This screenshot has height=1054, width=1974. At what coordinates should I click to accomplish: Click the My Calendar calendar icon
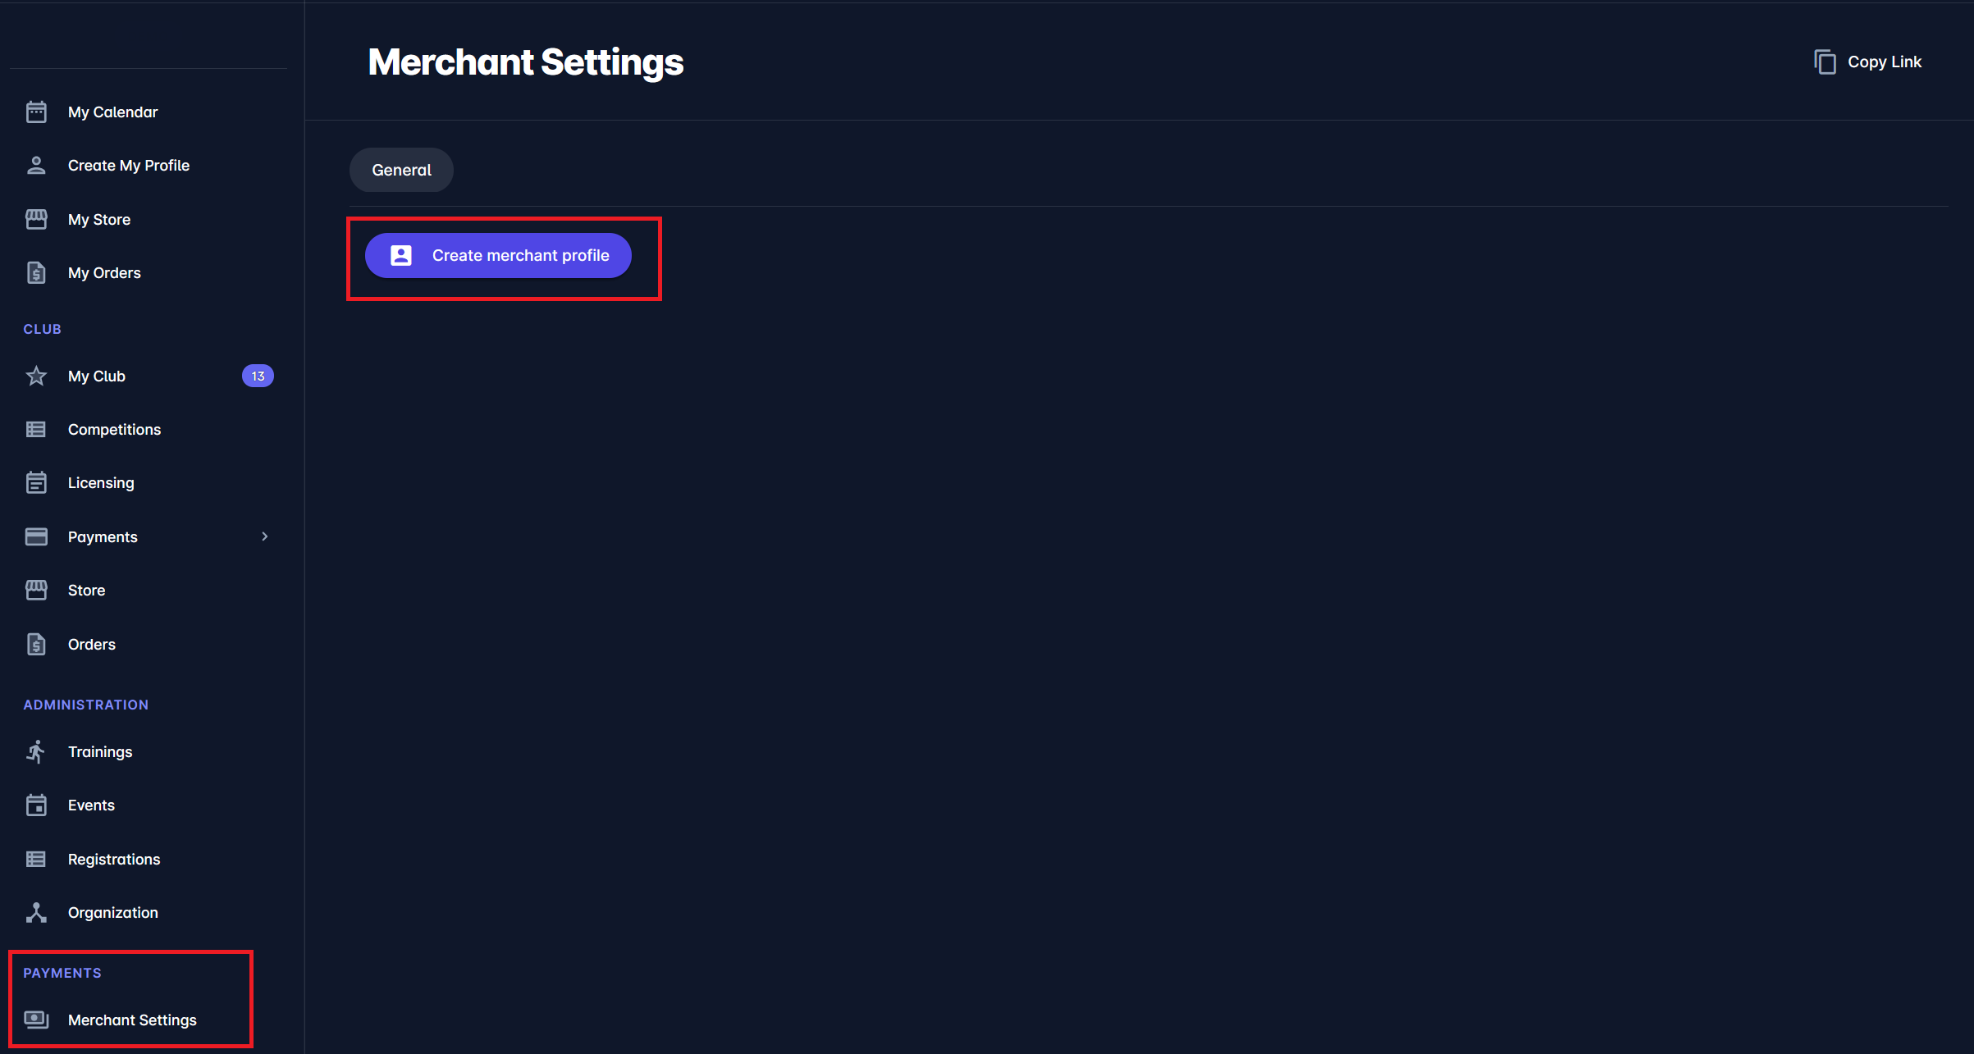pos(36,112)
